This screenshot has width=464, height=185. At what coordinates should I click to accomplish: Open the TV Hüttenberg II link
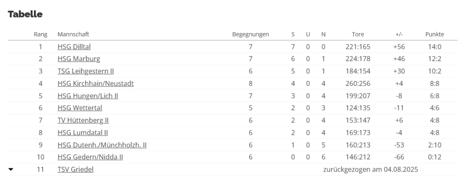[x=83, y=120]
